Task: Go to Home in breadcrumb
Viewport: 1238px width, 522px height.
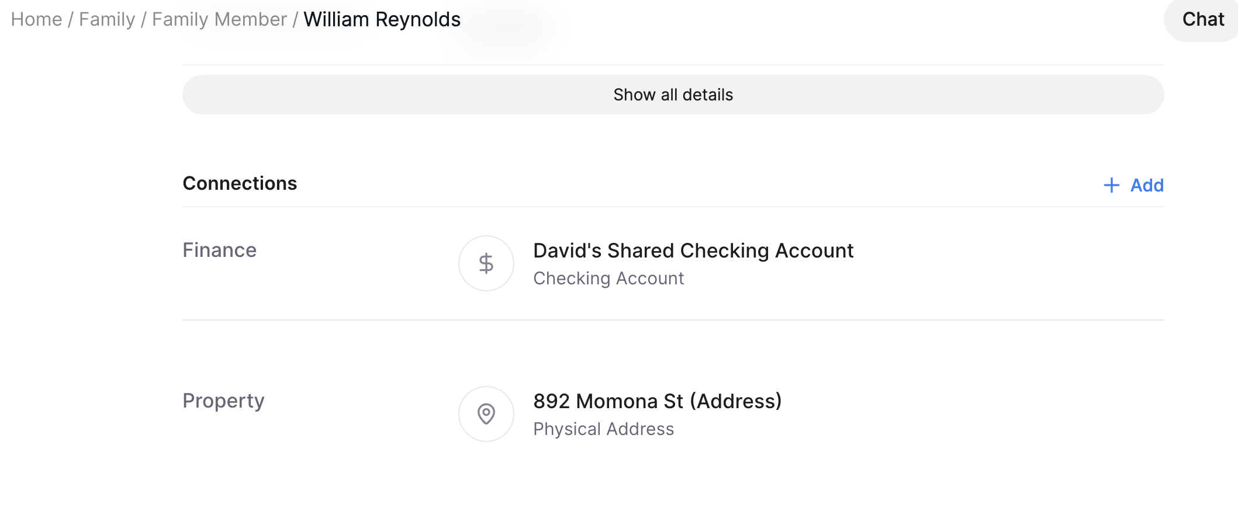Action: pos(36,19)
